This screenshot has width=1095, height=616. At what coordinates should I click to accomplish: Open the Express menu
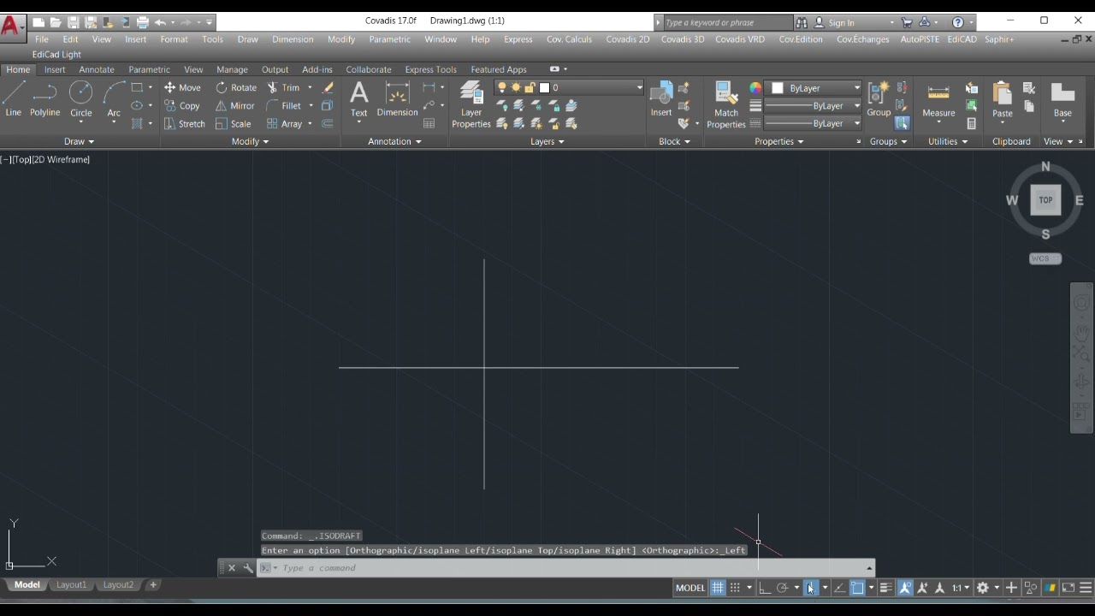coord(518,39)
